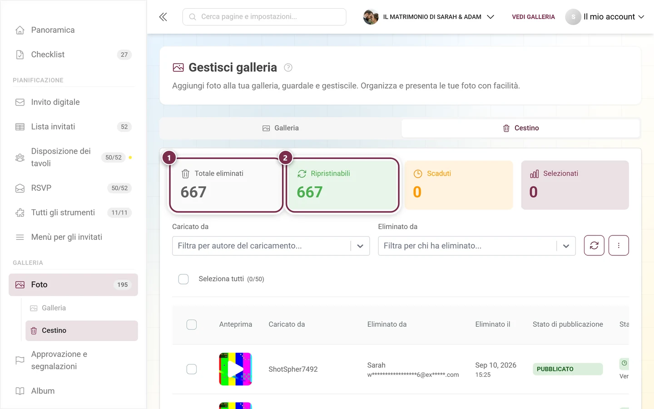Image resolution: width=654 pixels, height=409 pixels.
Task: Switch to the Galleria tab
Action: pyautogui.click(x=281, y=128)
